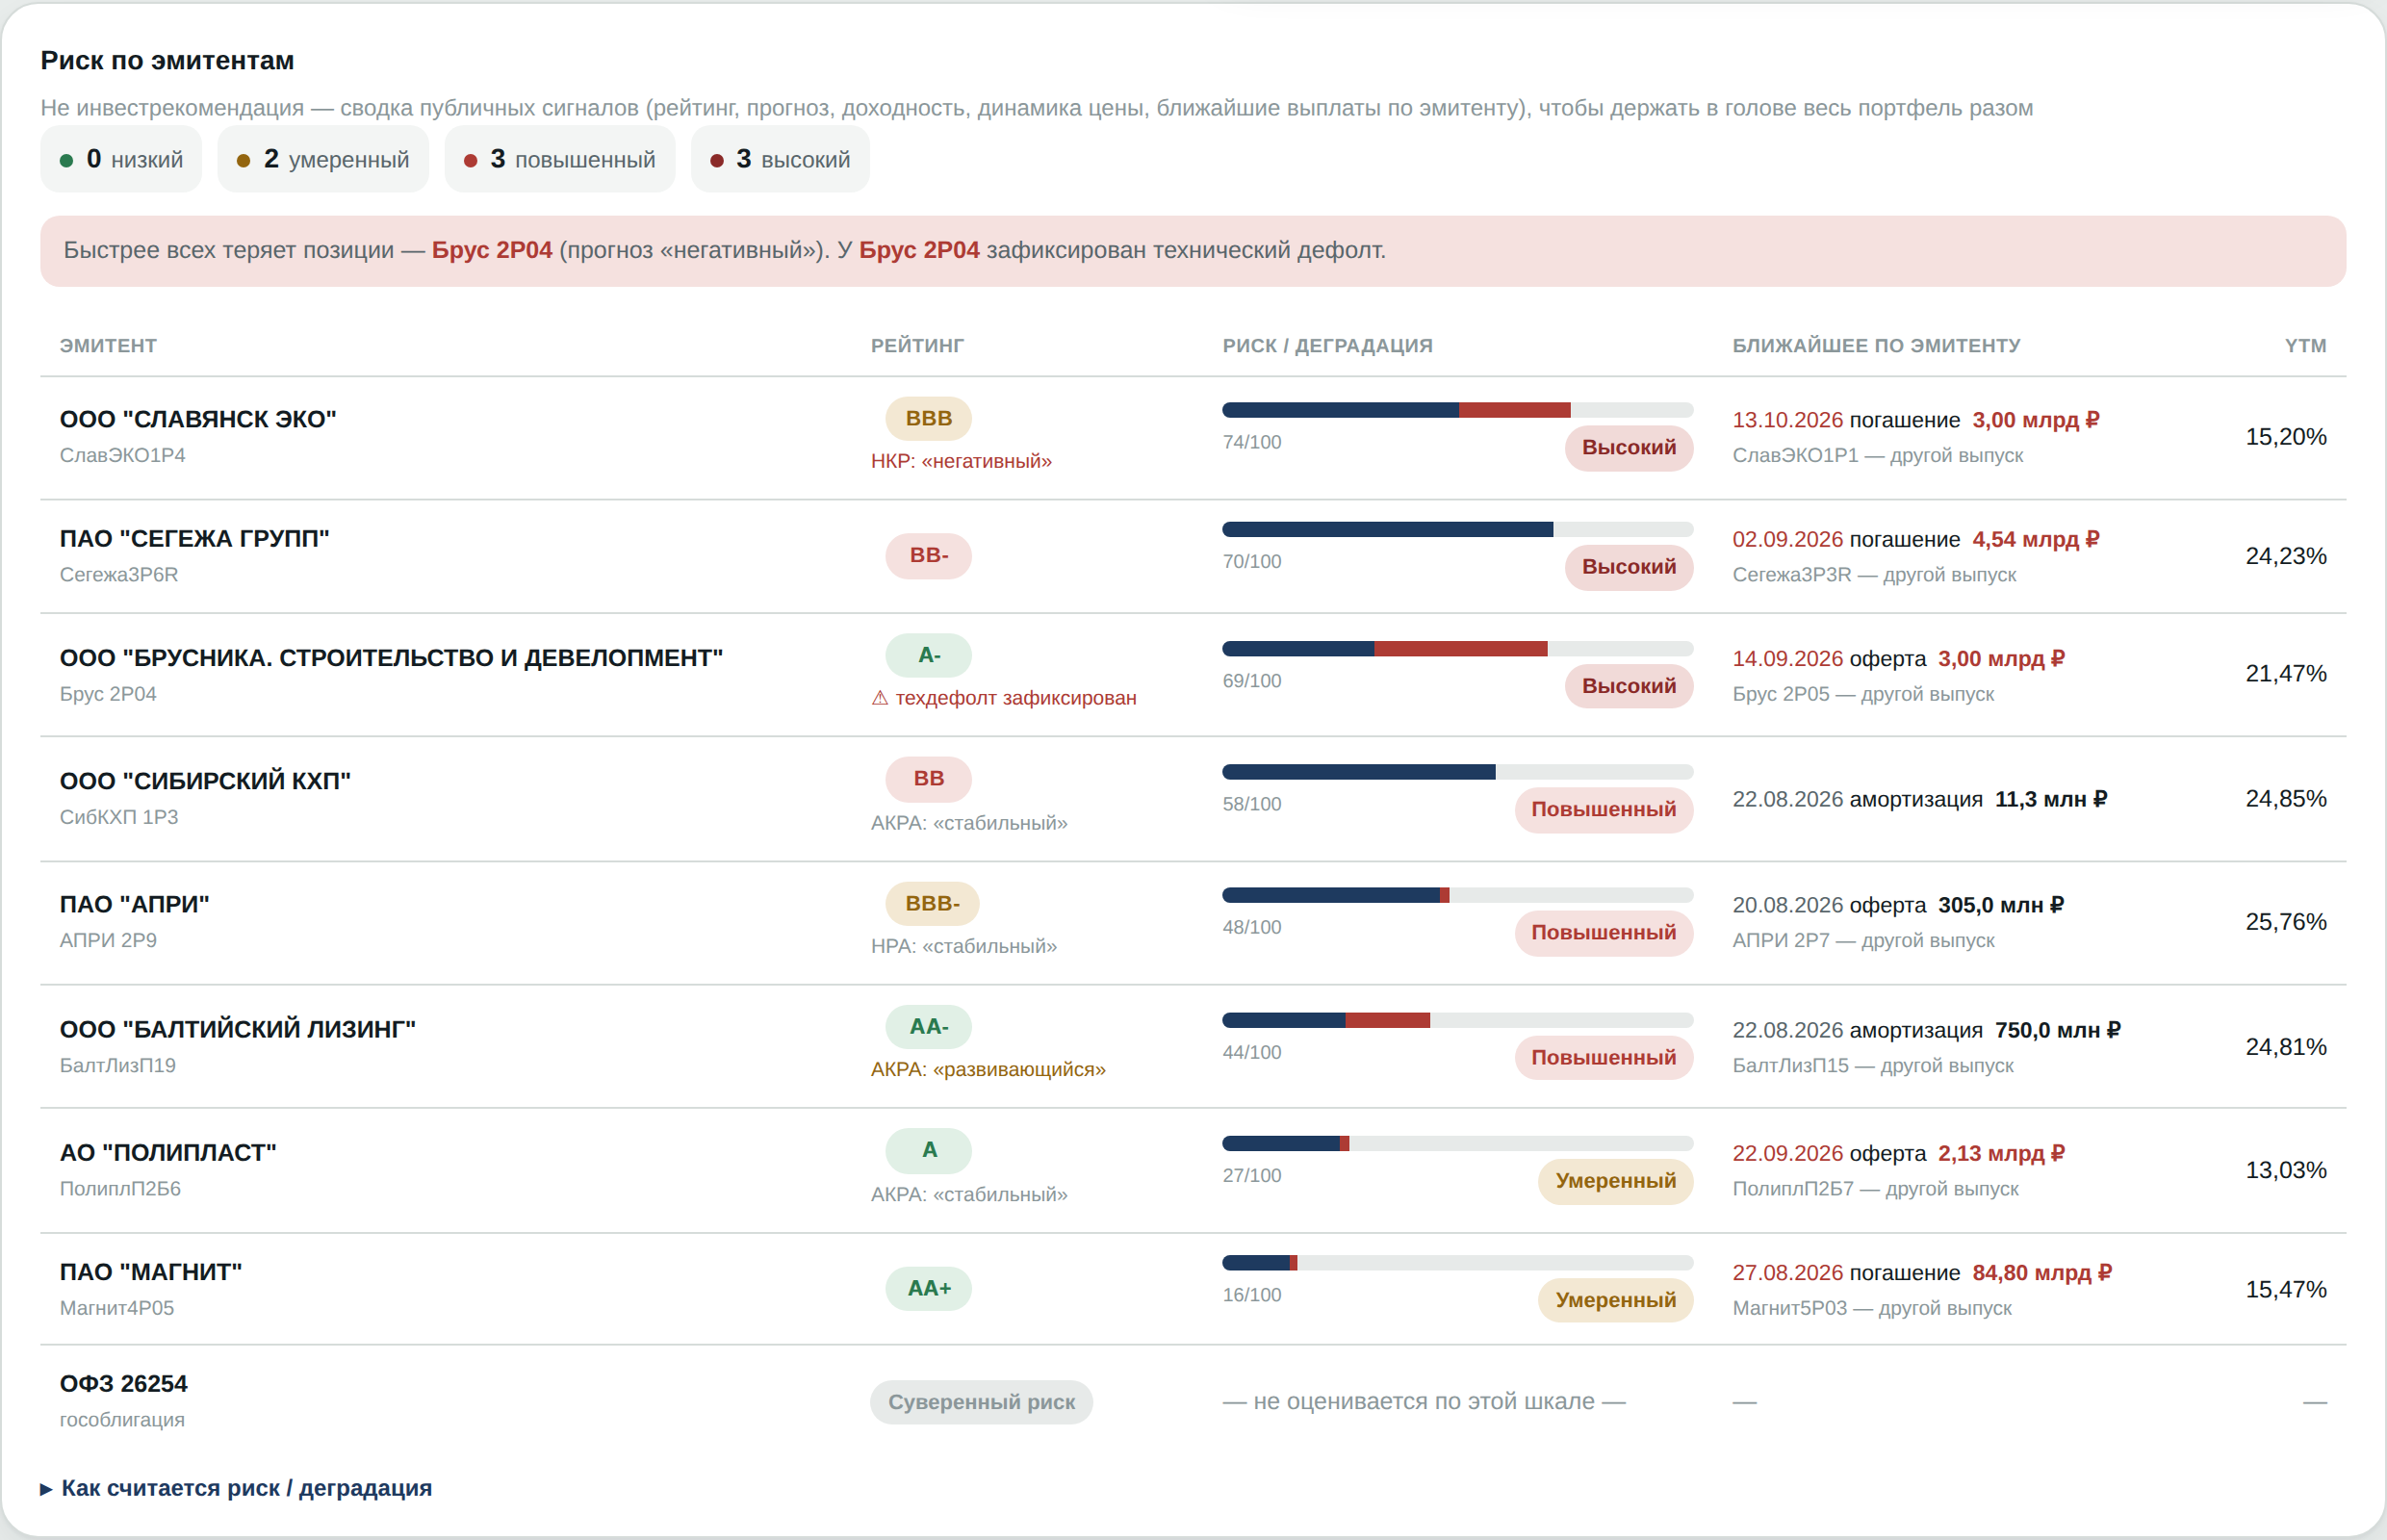Select the "3 высокий" risk chip
This screenshot has width=2387, height=1540.
780,159
